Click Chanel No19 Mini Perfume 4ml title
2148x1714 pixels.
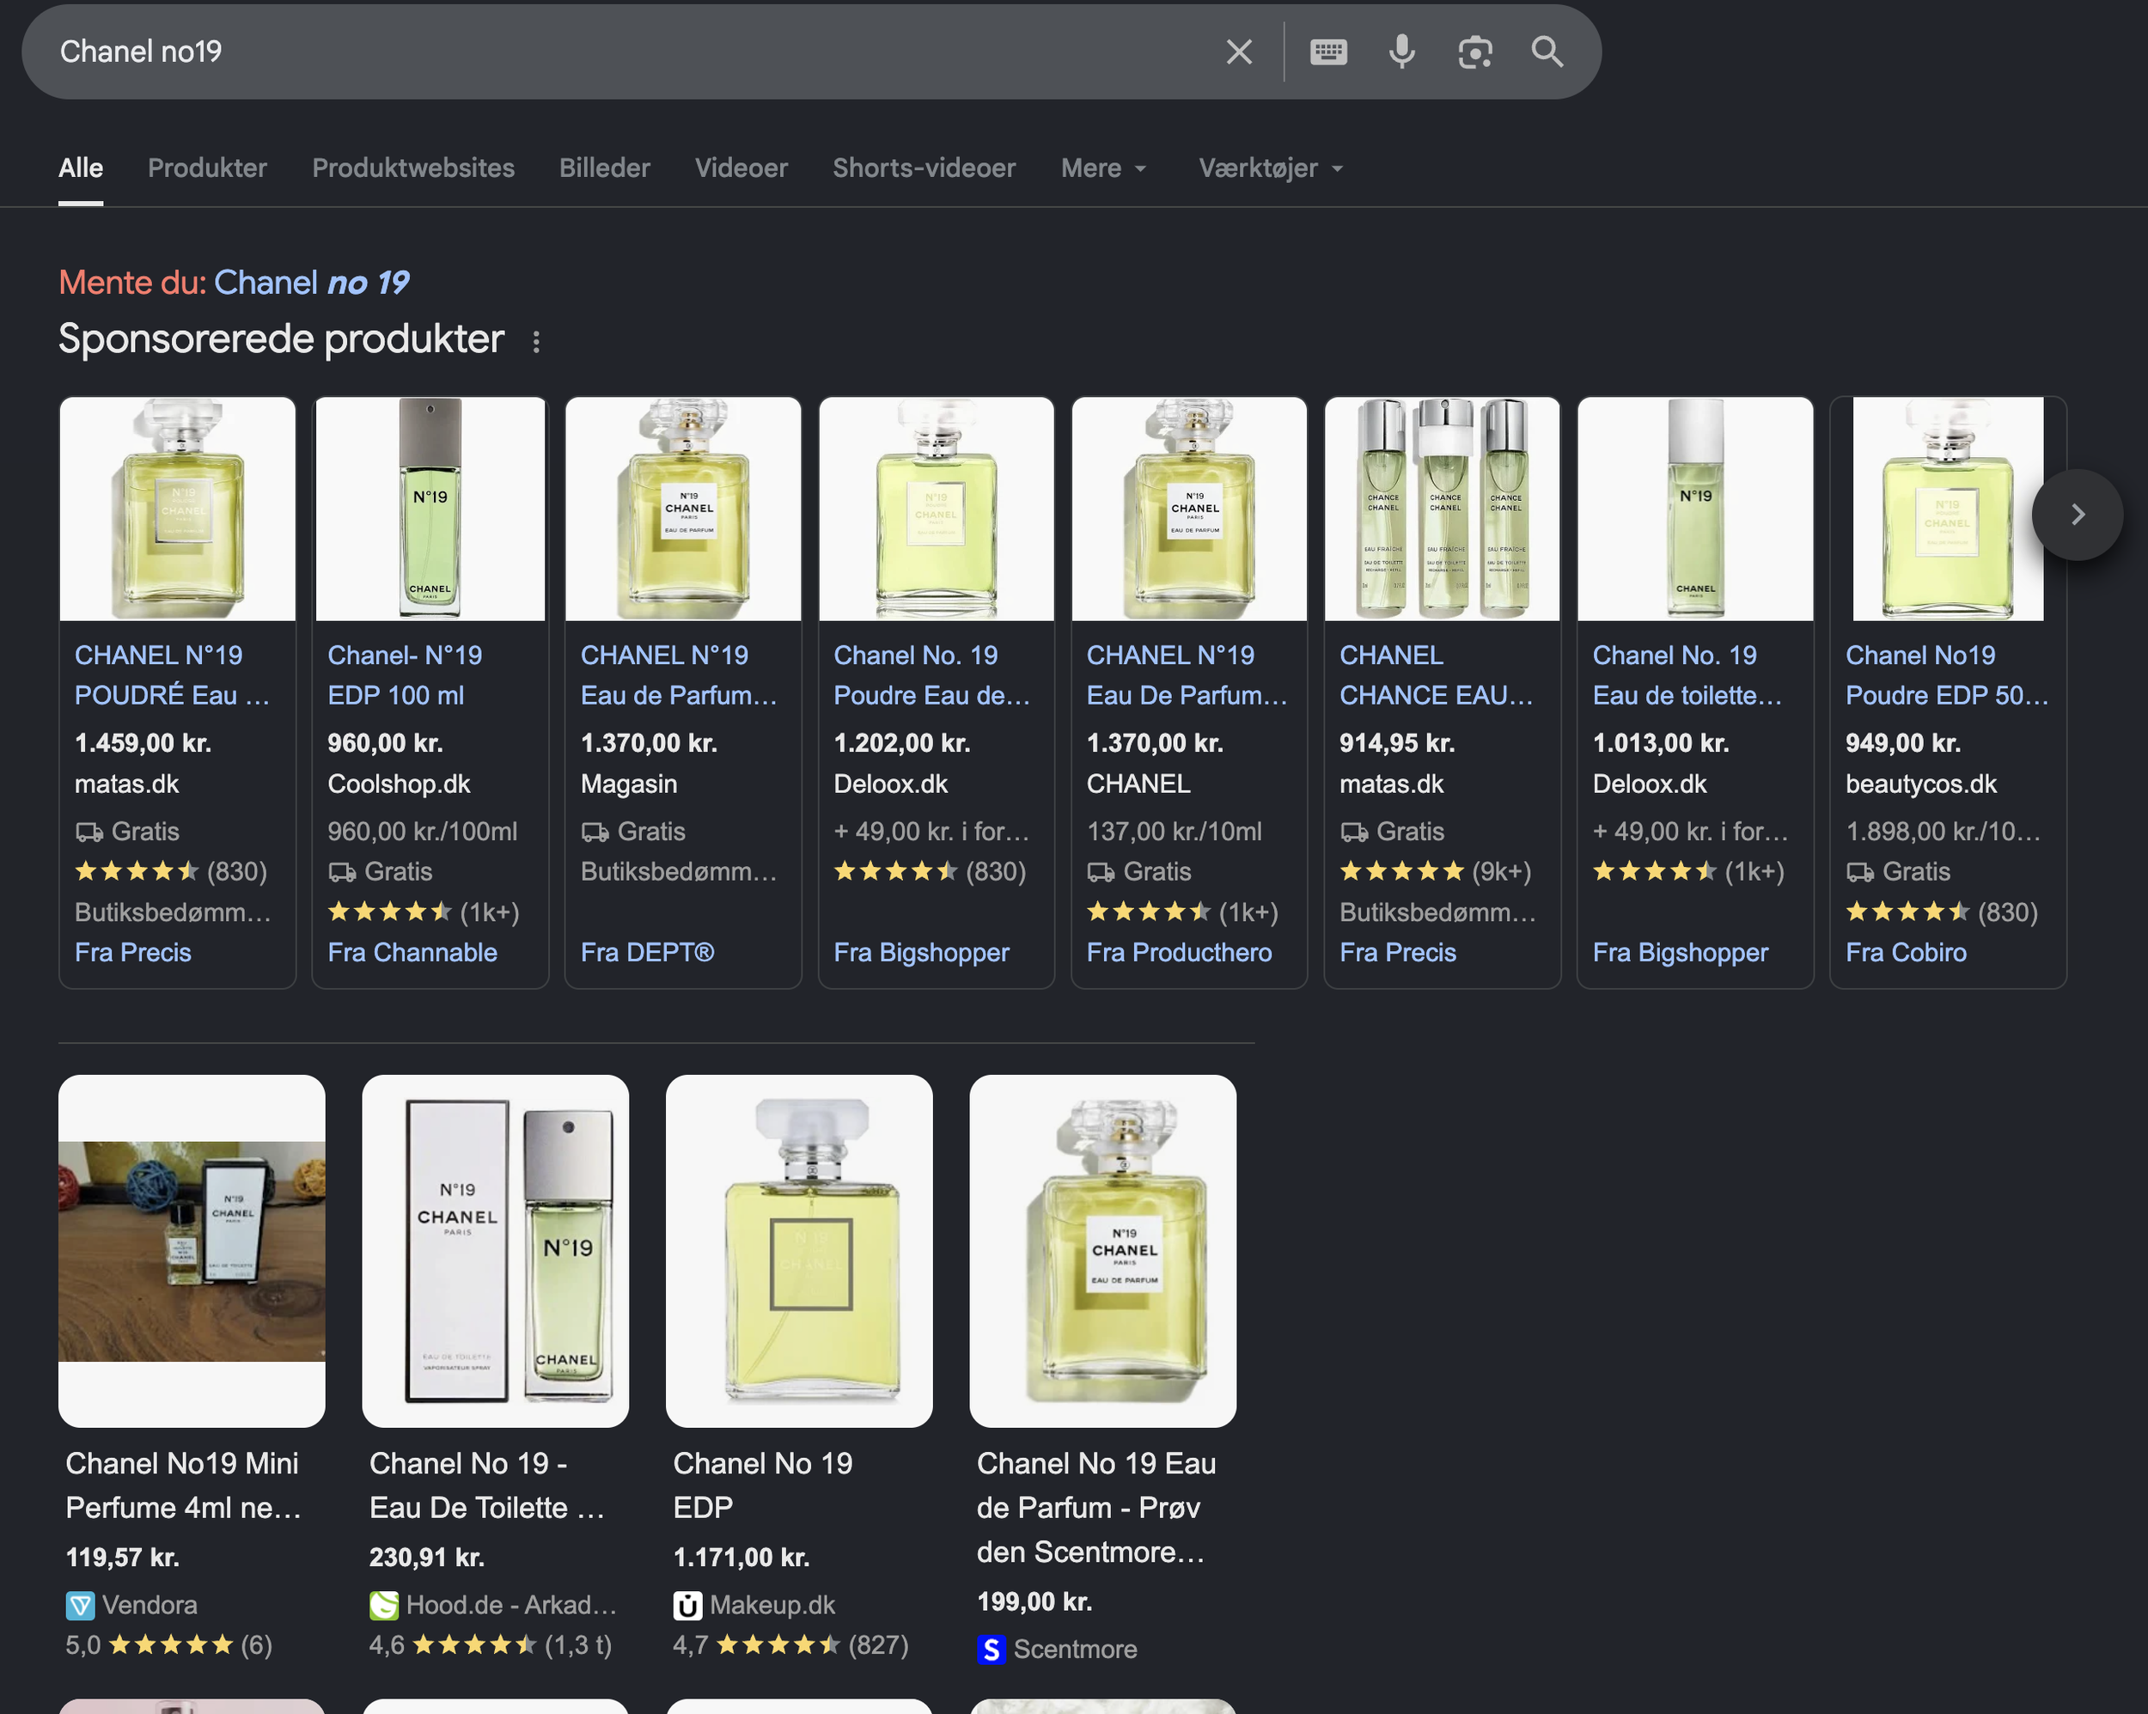[x=183, y=1485]
